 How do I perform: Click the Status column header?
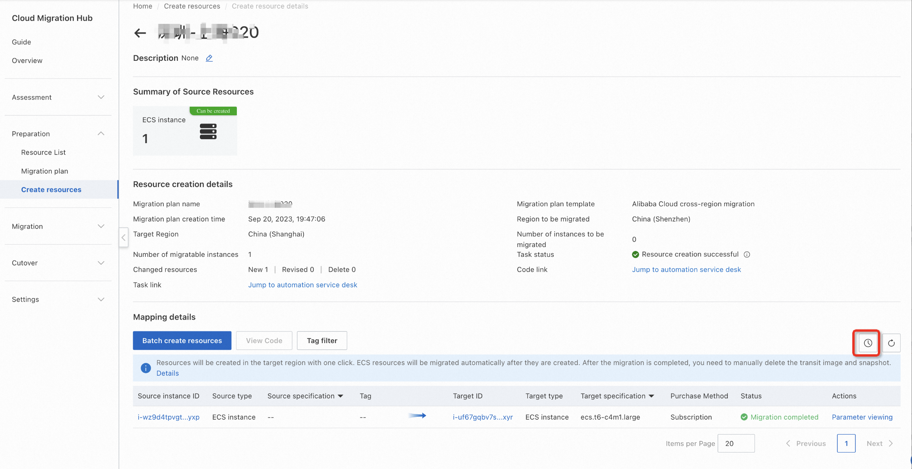tap(751, 396)
